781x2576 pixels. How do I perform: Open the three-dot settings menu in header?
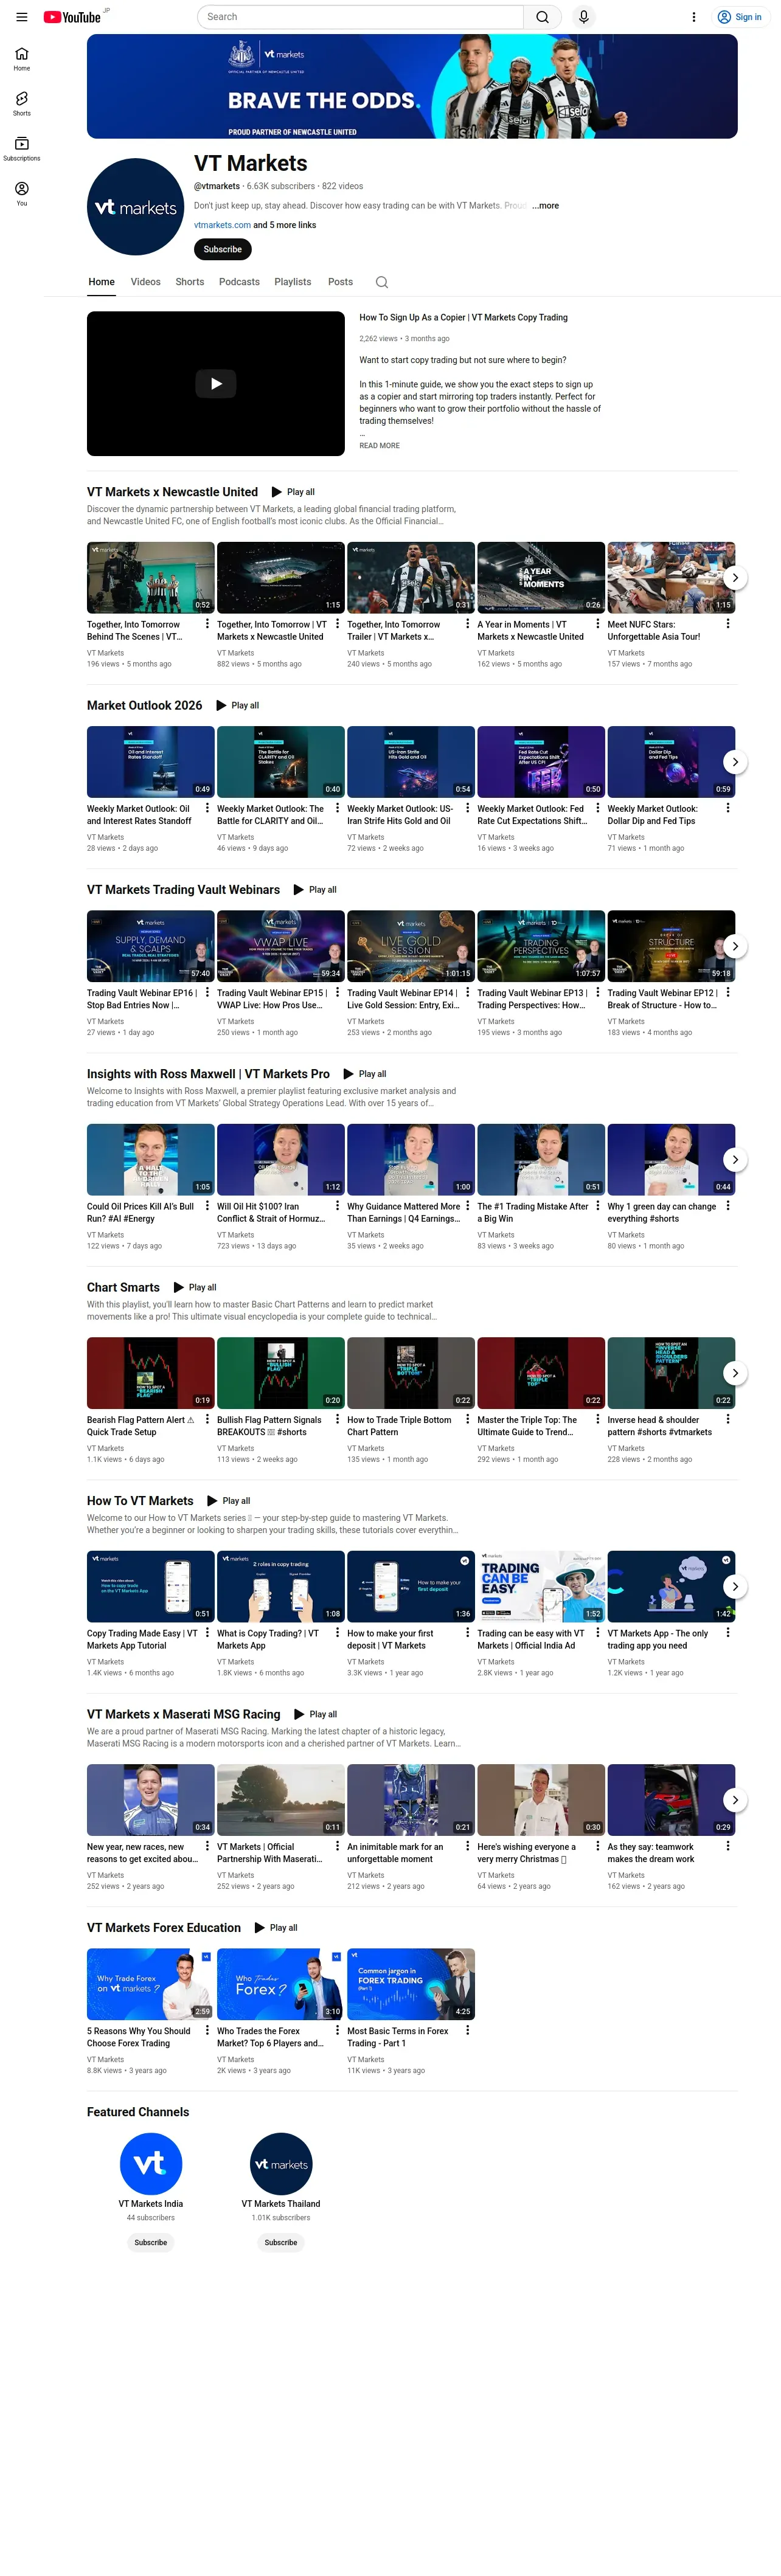694,17
